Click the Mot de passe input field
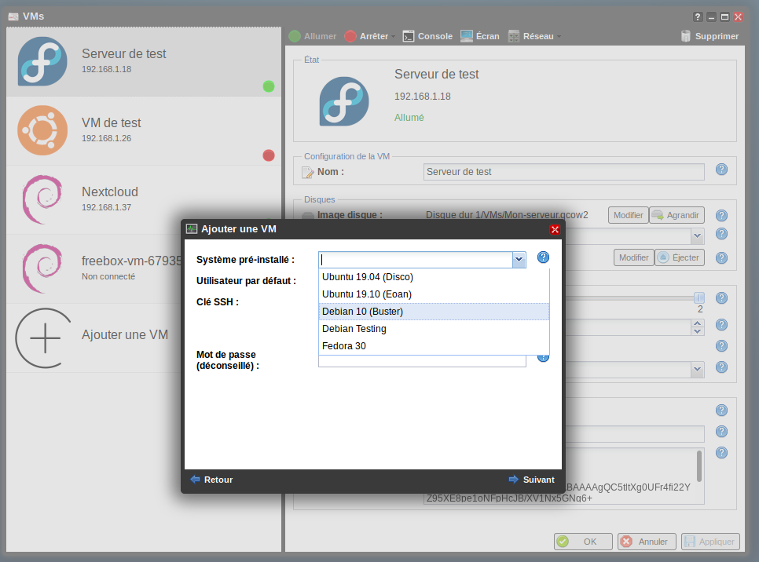 point(422,359)
